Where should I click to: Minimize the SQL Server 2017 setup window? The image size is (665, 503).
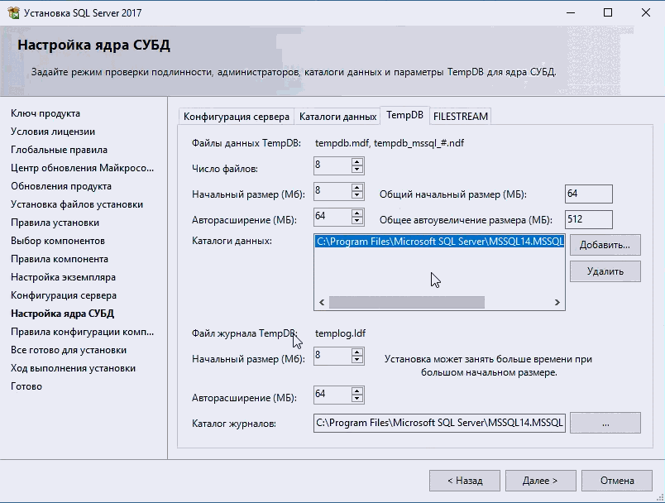(571, 12)
